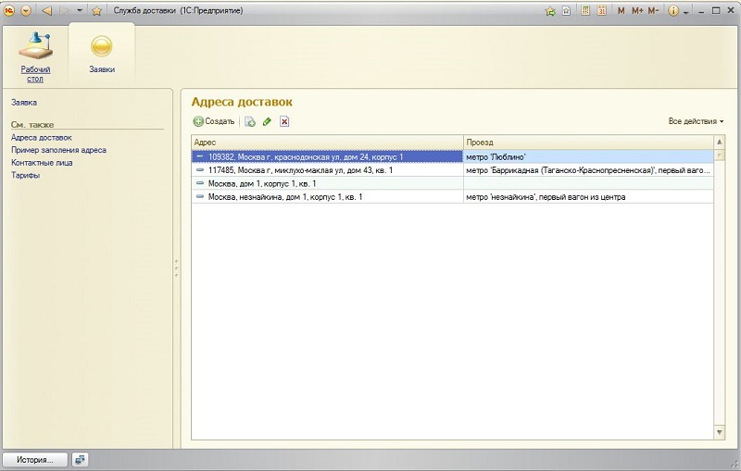The width and height of the screenshot is (741, 471).
Task: Click the green pencil edit icon
Action: tap(267, 121)
